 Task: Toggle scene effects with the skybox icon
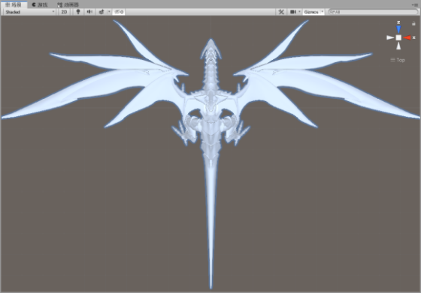tap(101, 12)
